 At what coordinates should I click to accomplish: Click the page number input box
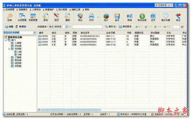(x=176, y=27)
